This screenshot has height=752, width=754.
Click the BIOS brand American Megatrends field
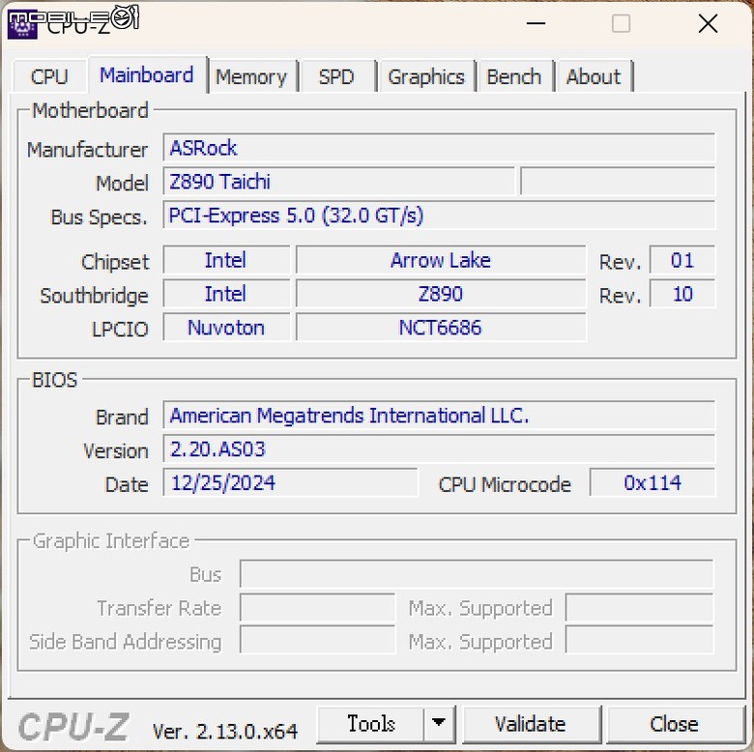tap(439, 416)
